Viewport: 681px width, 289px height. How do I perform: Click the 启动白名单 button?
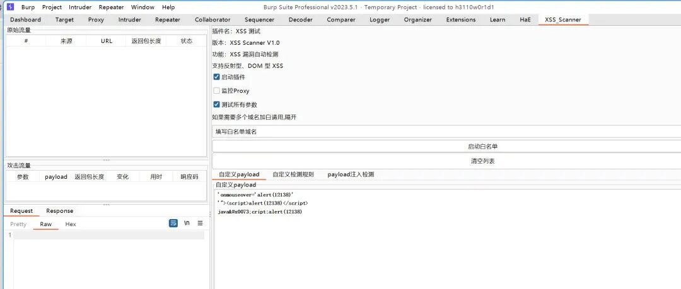446,147
